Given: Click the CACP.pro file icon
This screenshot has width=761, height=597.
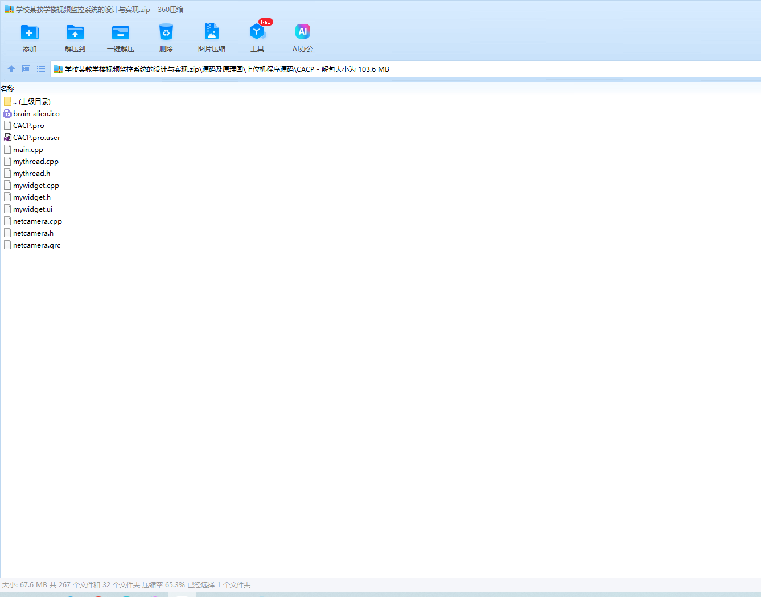Looking at the screenshot, I should pyautogui.click(x=7, y=125).
